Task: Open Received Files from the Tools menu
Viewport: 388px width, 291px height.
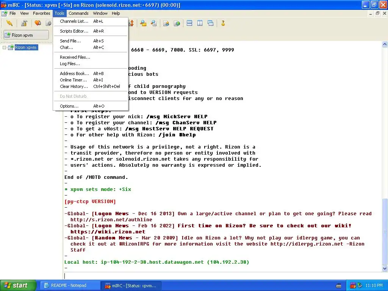Action: click(91, 57)
